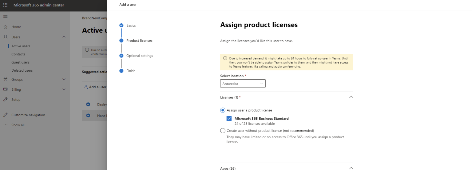Screen dimensions: 472x170
Task: Uncheck Microsoft 365 Business Standard license
Action: (229, 119)
